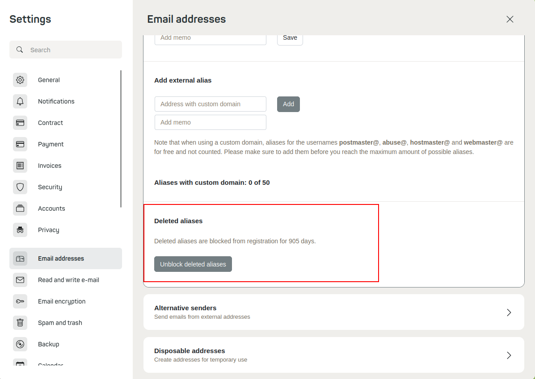Open the Contract settings menu item

[51, 123]
